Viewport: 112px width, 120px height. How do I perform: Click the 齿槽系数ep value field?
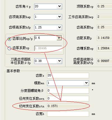(x=104, y=48)
